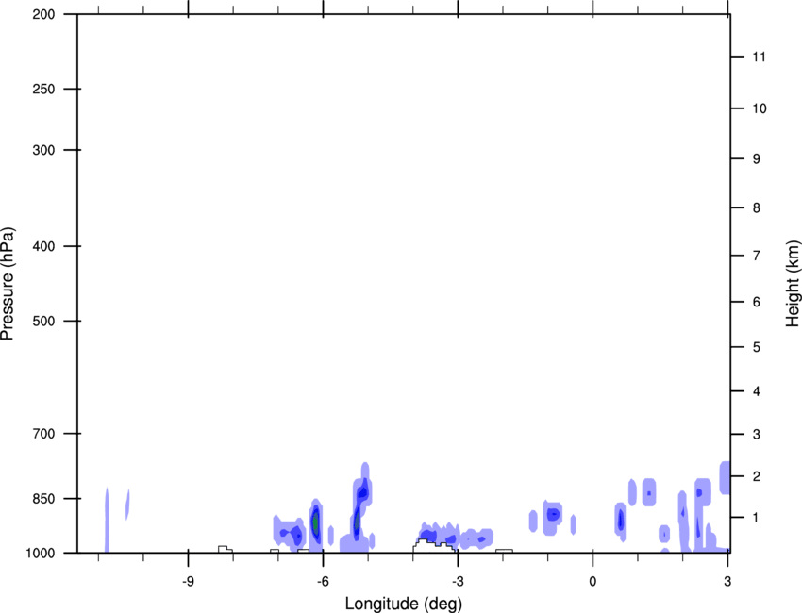The height and width of the screenshot is (613, 802).
Task: Click the "Pressure (hPa)" axis title
Action: (x=8, y=284)
